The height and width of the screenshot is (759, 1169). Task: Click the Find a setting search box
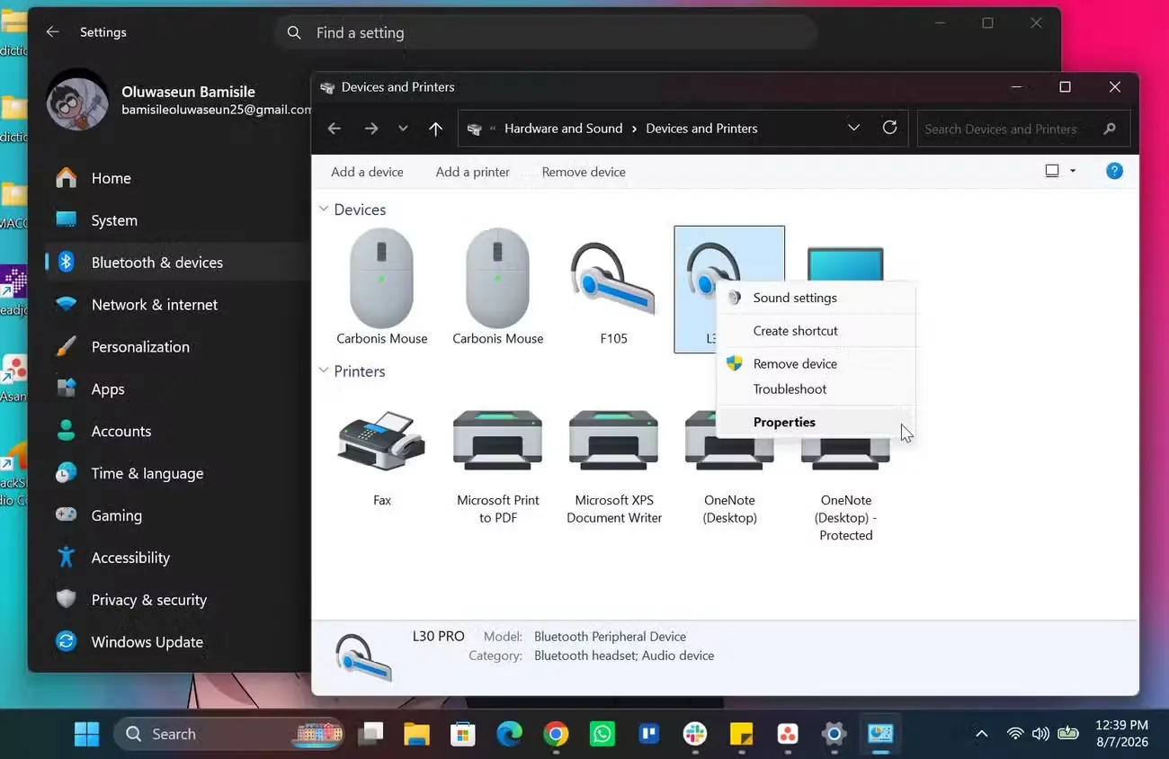(546, 32)
